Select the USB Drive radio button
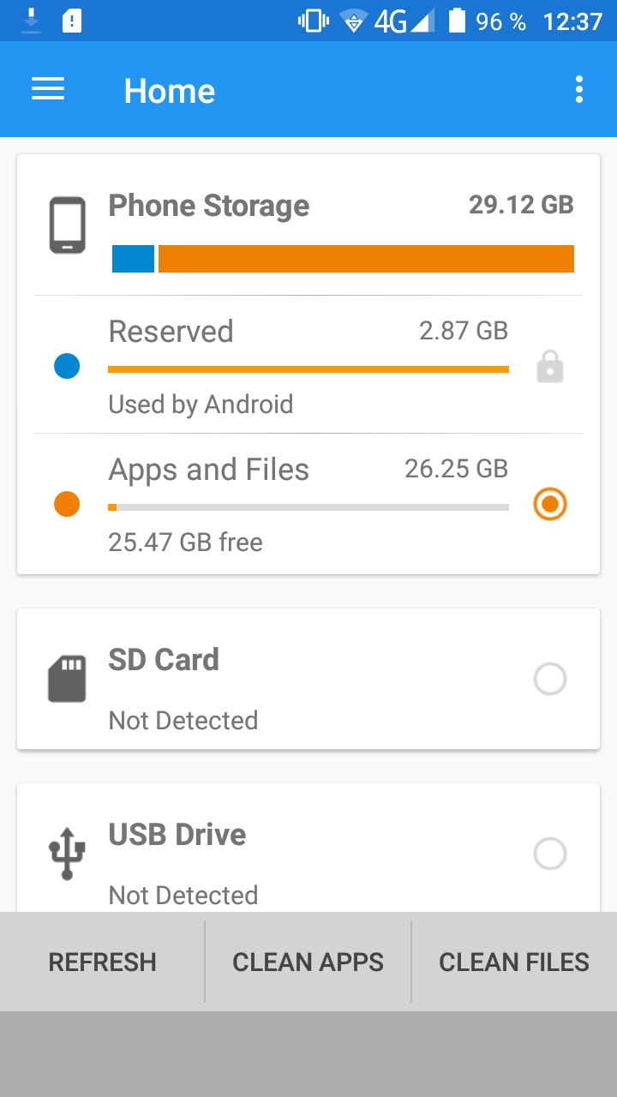Screen dimensions: 617x1097 pyautogui.click(x=550, y=854)
